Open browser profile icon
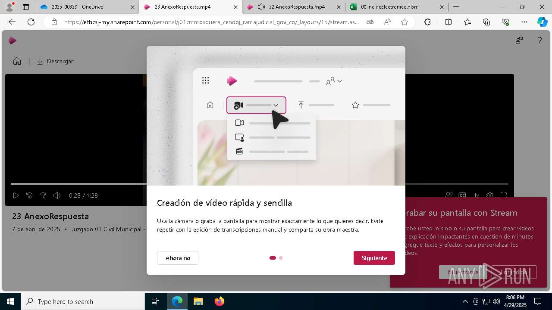 pos(9,7)
